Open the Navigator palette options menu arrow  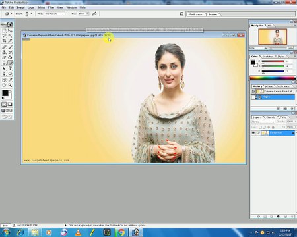pos(295,26)
